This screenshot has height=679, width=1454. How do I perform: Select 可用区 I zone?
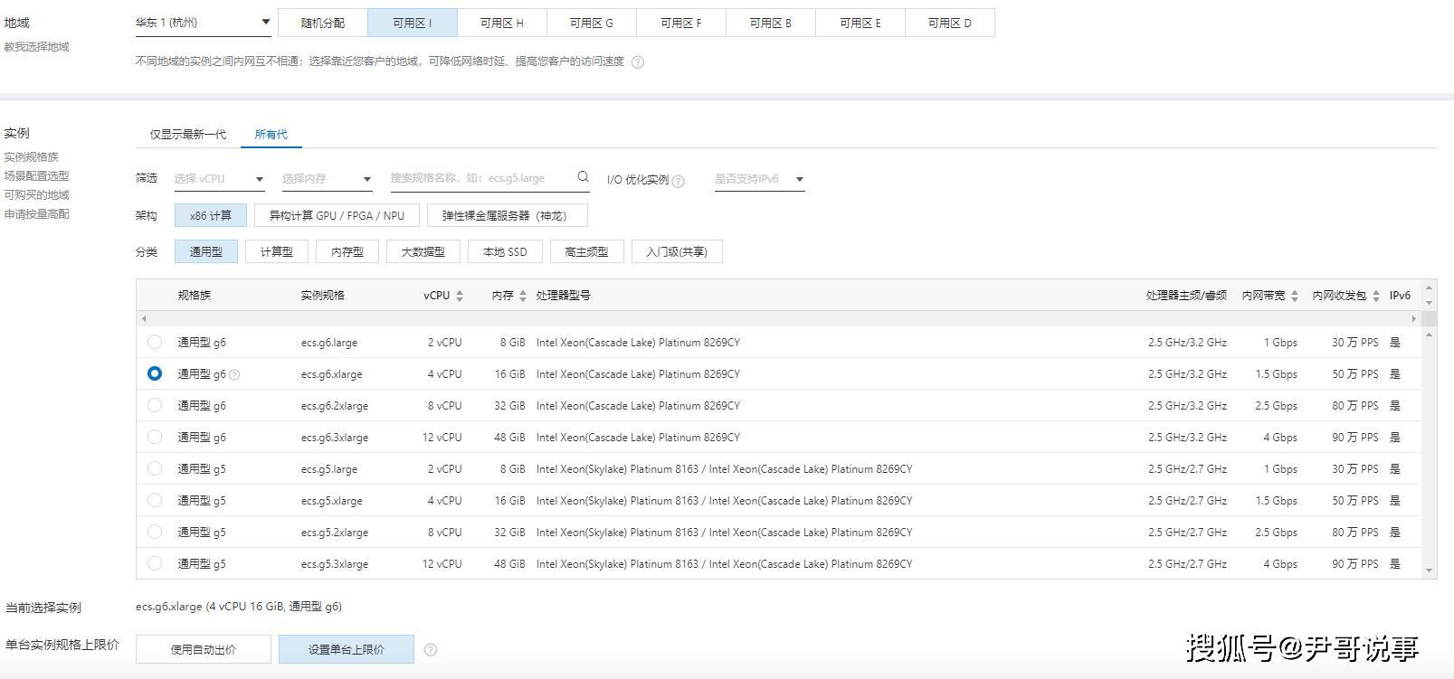(x=413, y=23)
